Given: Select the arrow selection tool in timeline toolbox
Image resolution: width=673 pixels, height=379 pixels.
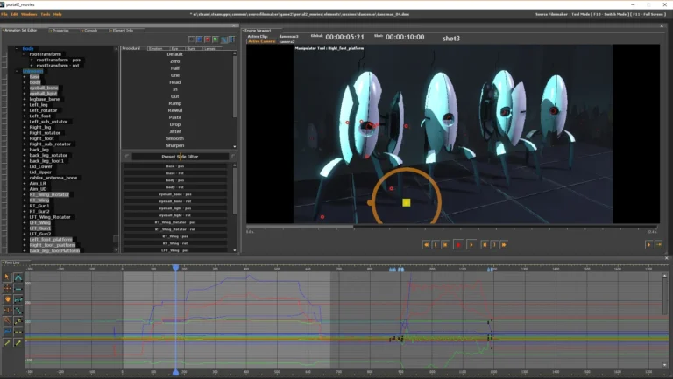Looking at the screenshot, I should pos(7,277).
